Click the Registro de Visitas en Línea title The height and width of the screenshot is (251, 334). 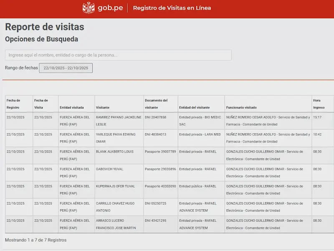[172, 8]
